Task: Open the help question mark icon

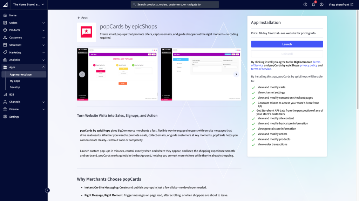Action: (x=305, y=5)
